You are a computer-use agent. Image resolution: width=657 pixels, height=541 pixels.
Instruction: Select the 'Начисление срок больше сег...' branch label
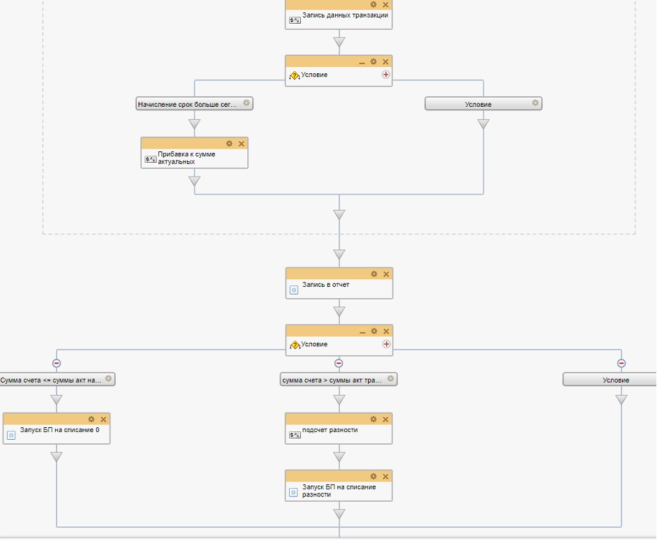point(187,104)
